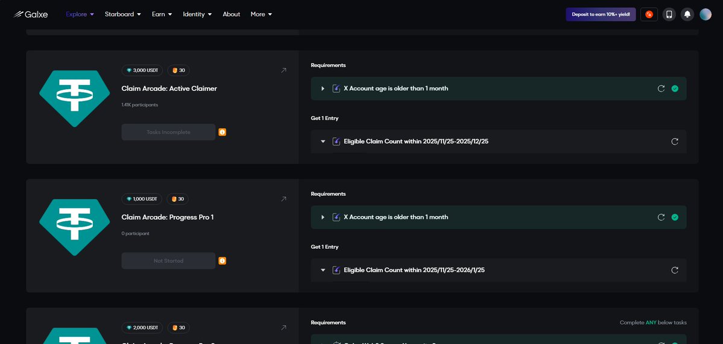Open the Starboard dropdown menu
Screen dimensions: 723x344
click(122, 14)
